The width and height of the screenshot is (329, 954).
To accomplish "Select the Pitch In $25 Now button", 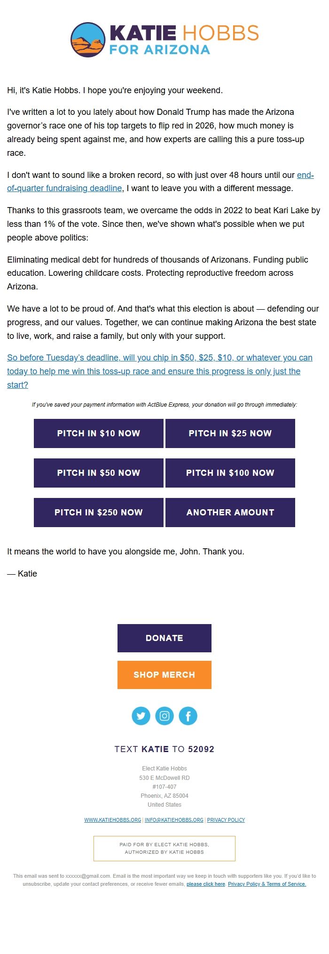I will coord(230,433).
